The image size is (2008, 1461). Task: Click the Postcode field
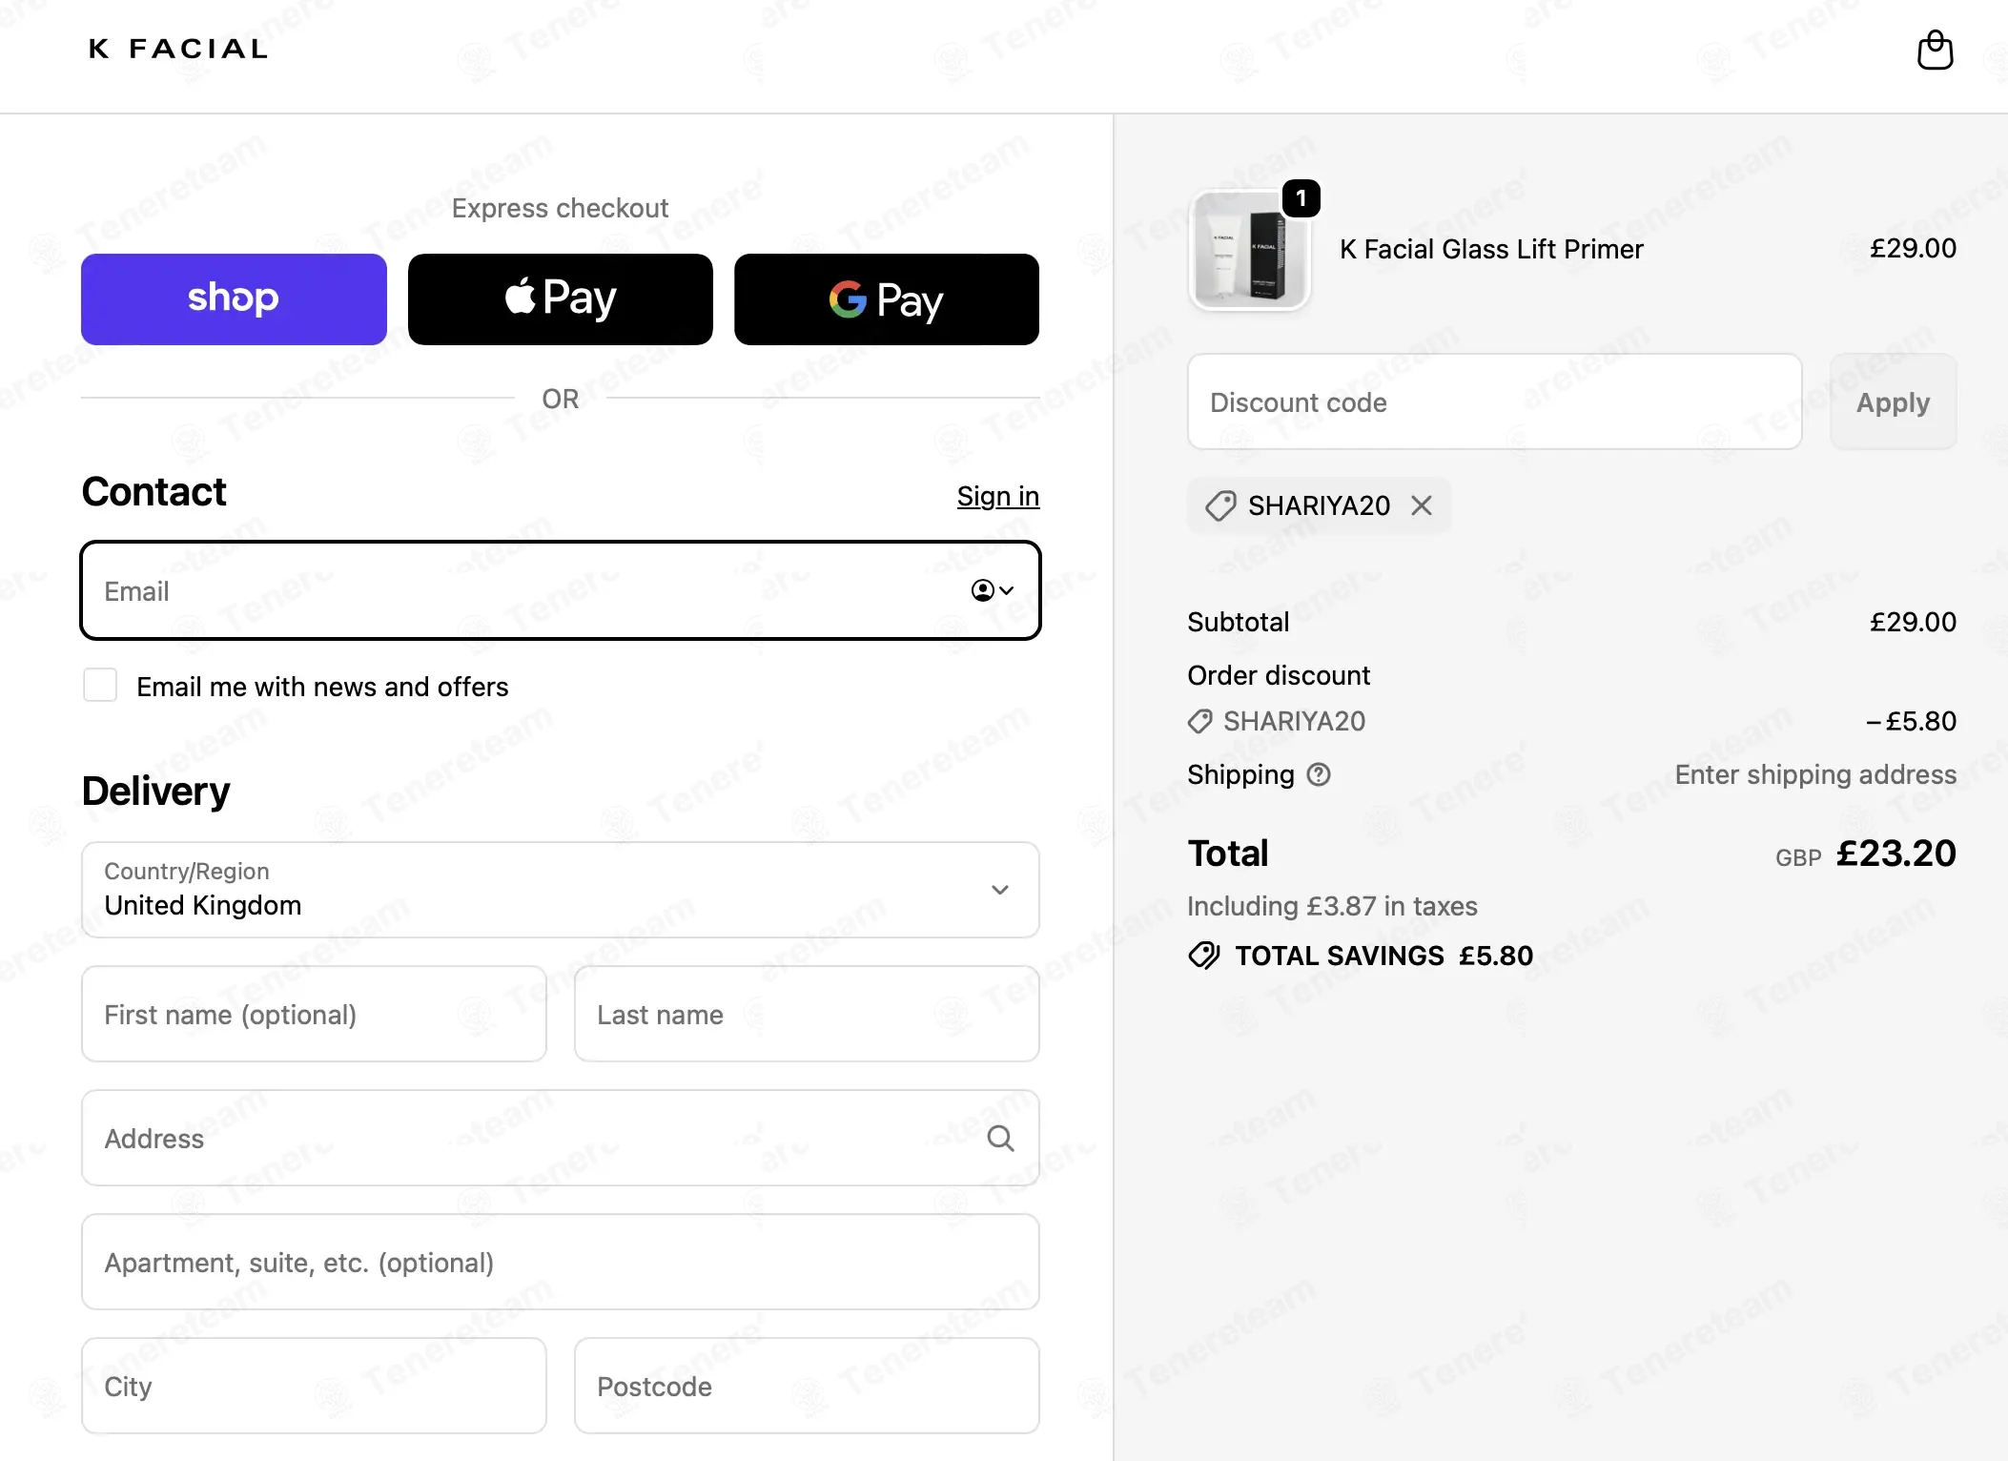tap(807, 1386)
